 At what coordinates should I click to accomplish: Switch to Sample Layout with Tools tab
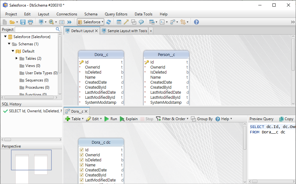coord(124,31)
